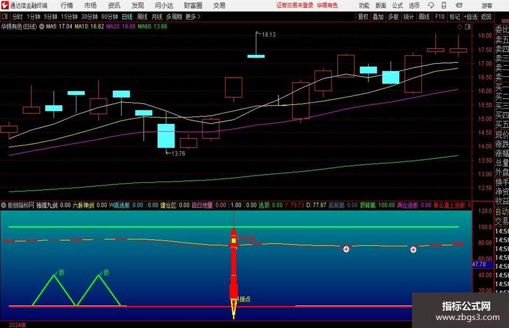Image resolution: width=509 pixels, height=328 pixels.
Task: Switch to the 30分钟 period tab
Action: (x=89, y=17)
